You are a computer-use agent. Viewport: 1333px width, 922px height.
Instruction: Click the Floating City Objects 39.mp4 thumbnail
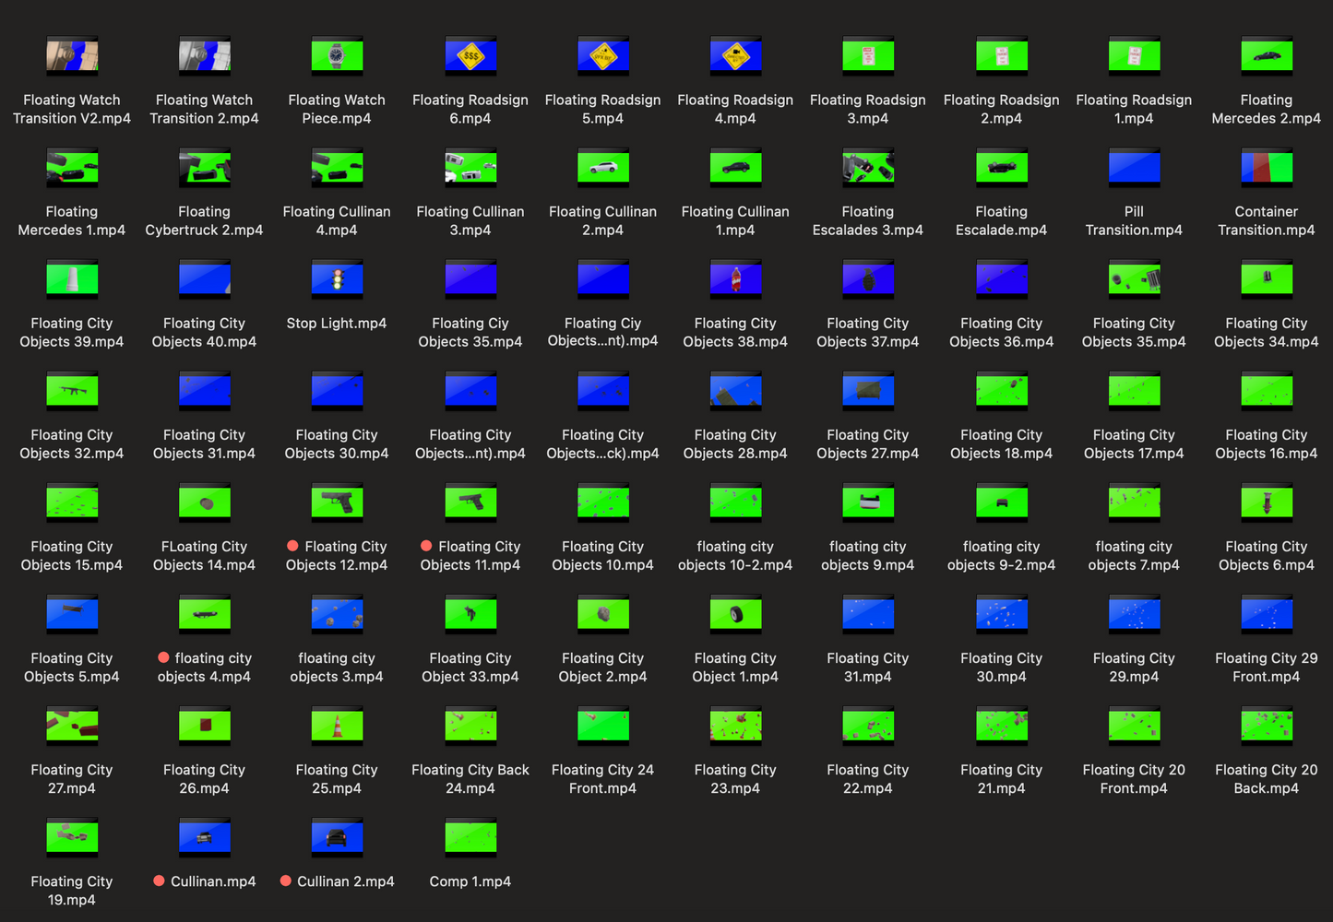[x=72, y=280]
